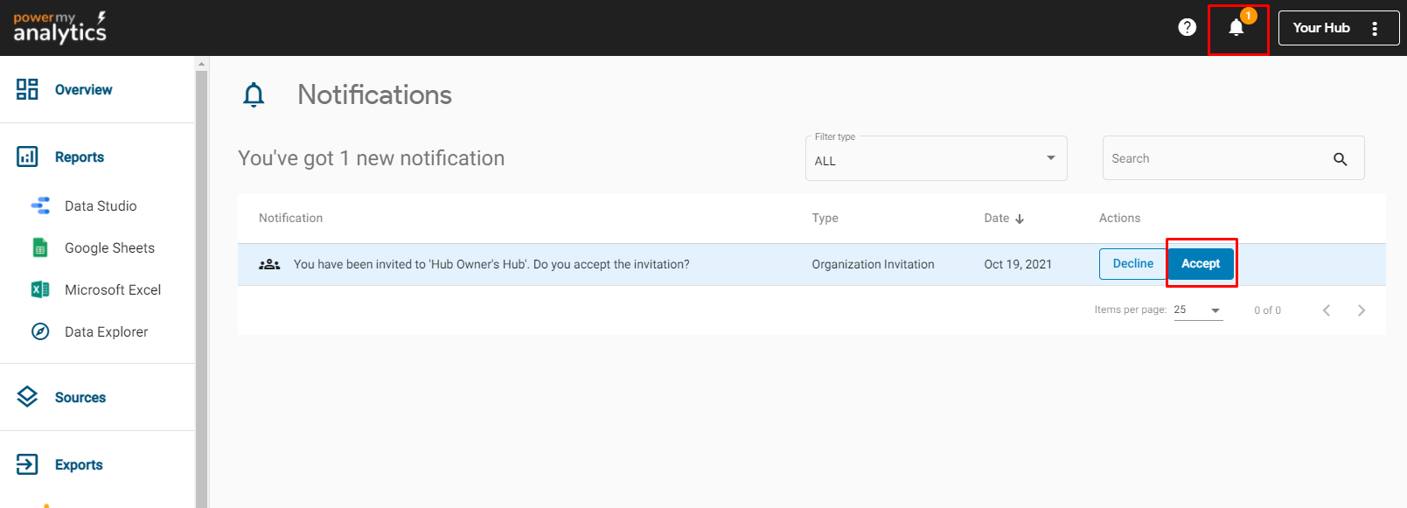Click the help question mark icon
Viewport: 1407px width, 508px height.
coord(1187,27)
